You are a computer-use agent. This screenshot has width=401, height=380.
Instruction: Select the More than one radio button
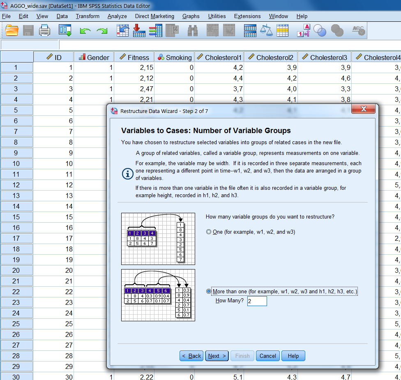pyautogui.click(x=209, y=291)
